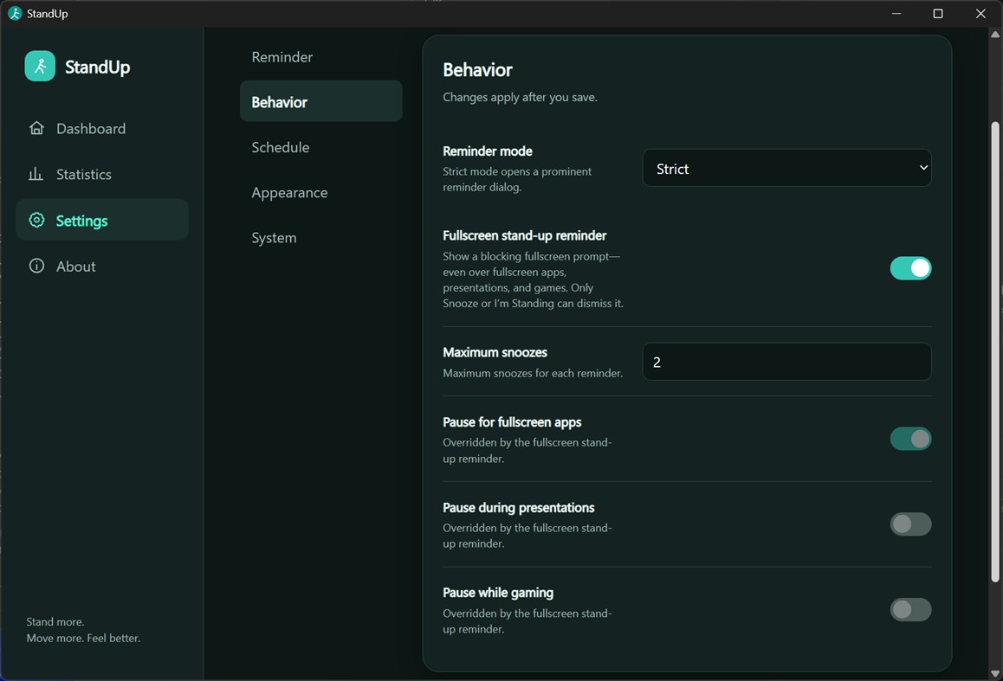Click the scrollbar down arrow

pyautogui.click(x=994, y=673)
